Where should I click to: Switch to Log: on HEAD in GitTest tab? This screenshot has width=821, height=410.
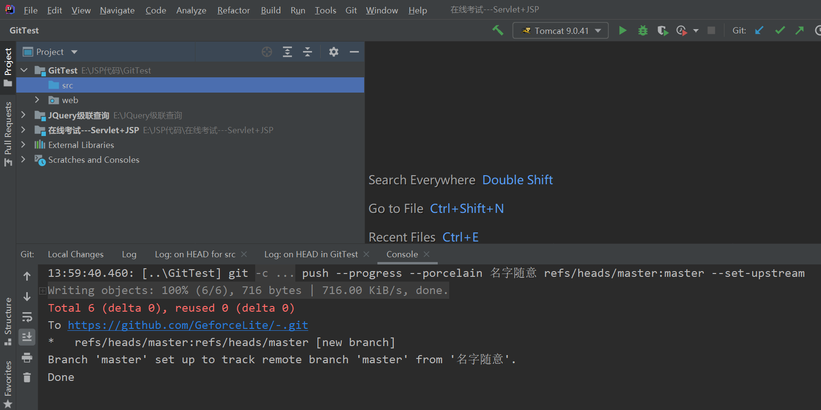click(x=311, y=254)
